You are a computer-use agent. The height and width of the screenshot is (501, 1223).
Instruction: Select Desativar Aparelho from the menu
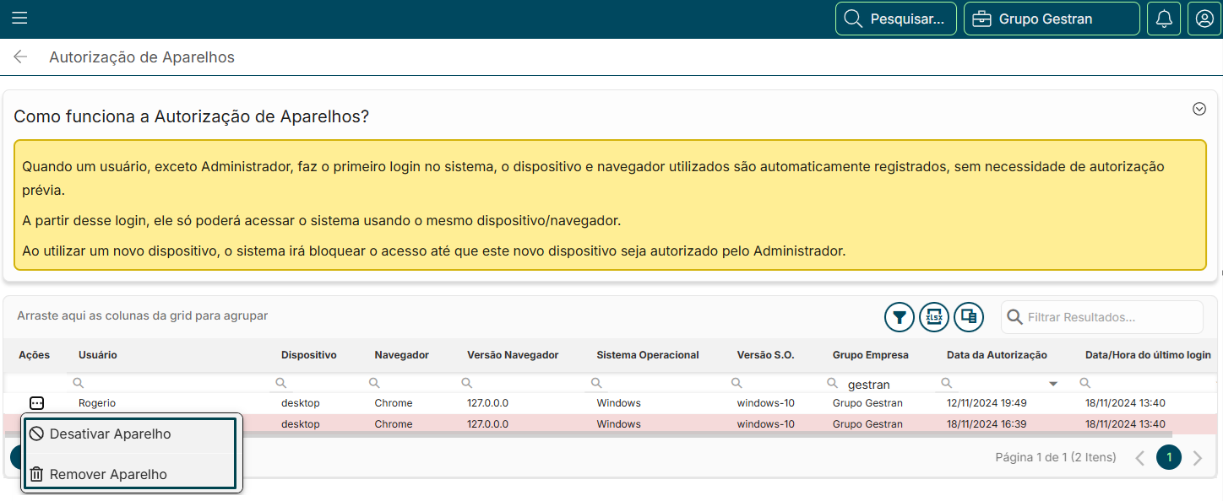coord(110,434)
